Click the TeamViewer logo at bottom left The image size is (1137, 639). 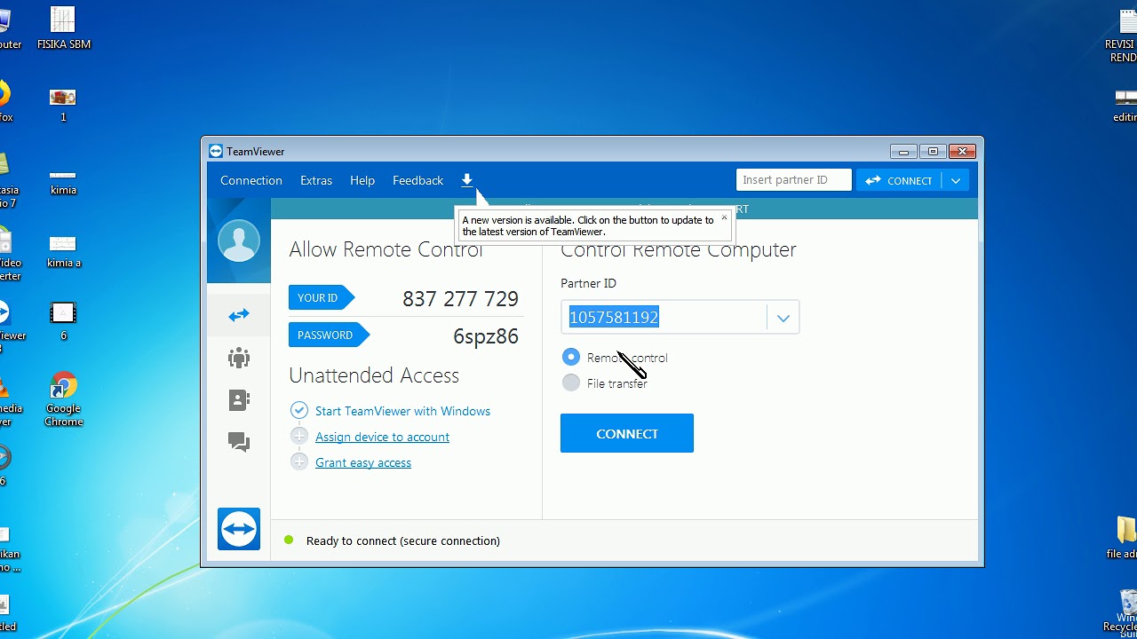[x=239, y=529]
